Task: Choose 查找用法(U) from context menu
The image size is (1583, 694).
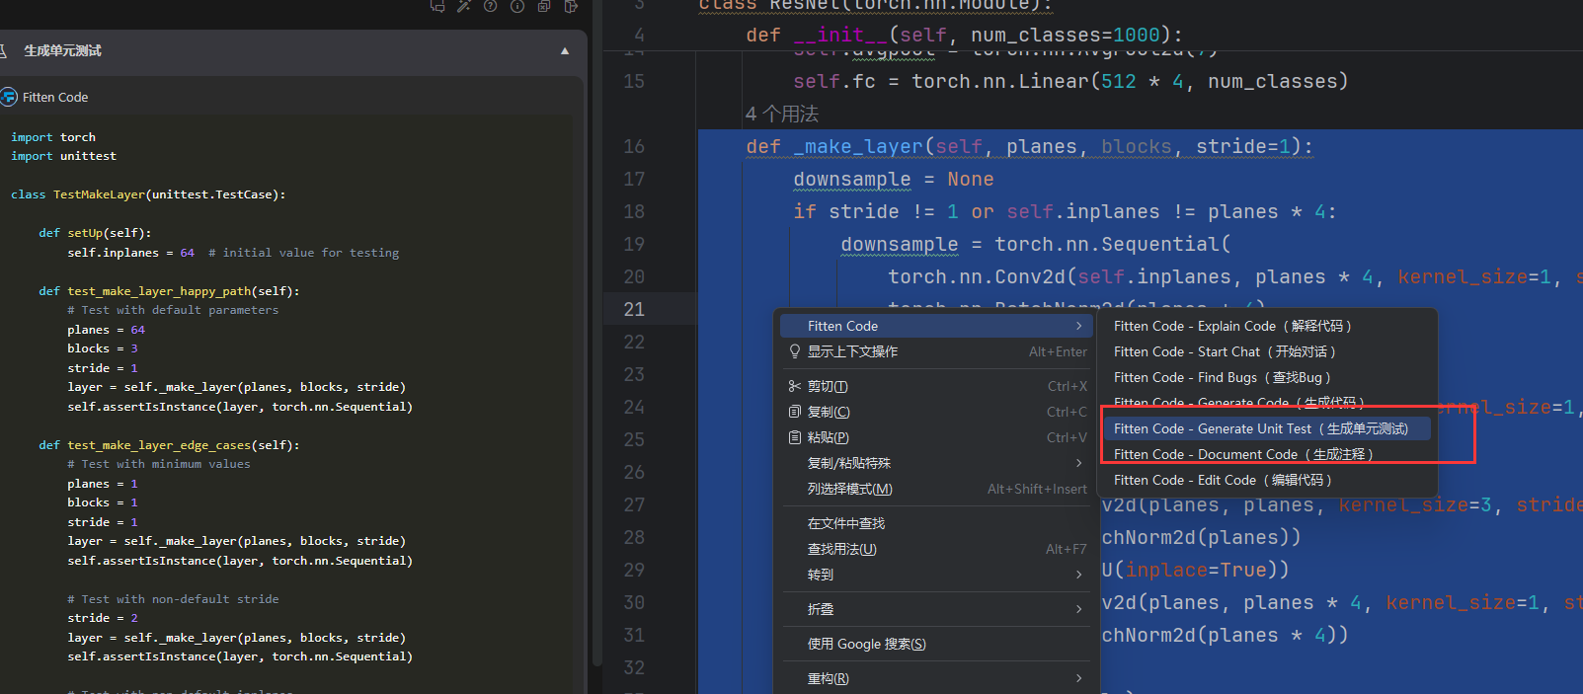Action: tap(935, 549)
